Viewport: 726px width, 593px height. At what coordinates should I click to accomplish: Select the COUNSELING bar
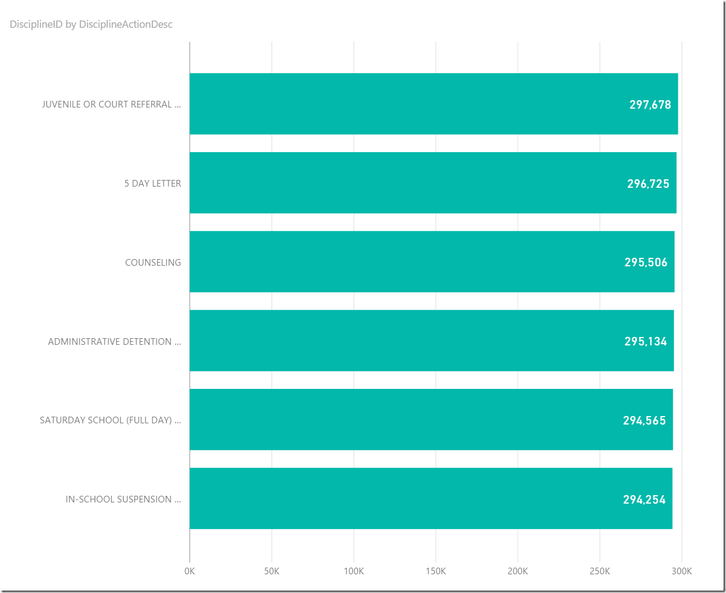point(399,262)
